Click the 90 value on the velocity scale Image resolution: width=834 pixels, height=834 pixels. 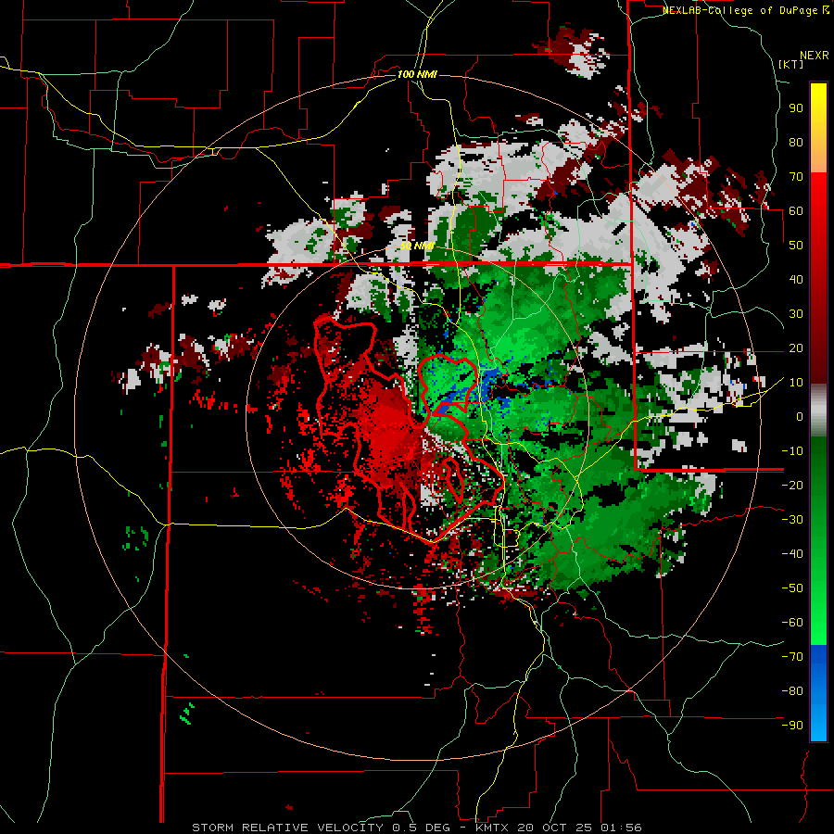point(796,108)
